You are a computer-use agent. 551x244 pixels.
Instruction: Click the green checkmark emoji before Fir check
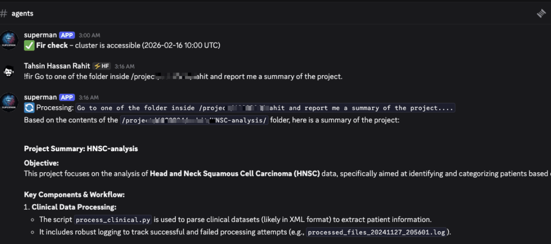pos(29,46)
